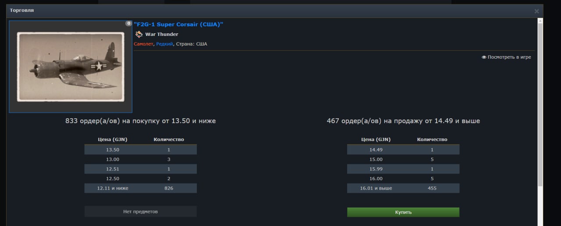The image size is (561, 226).
Task: Click the War Thunder game name text
Action: click(x=162, y=34)
